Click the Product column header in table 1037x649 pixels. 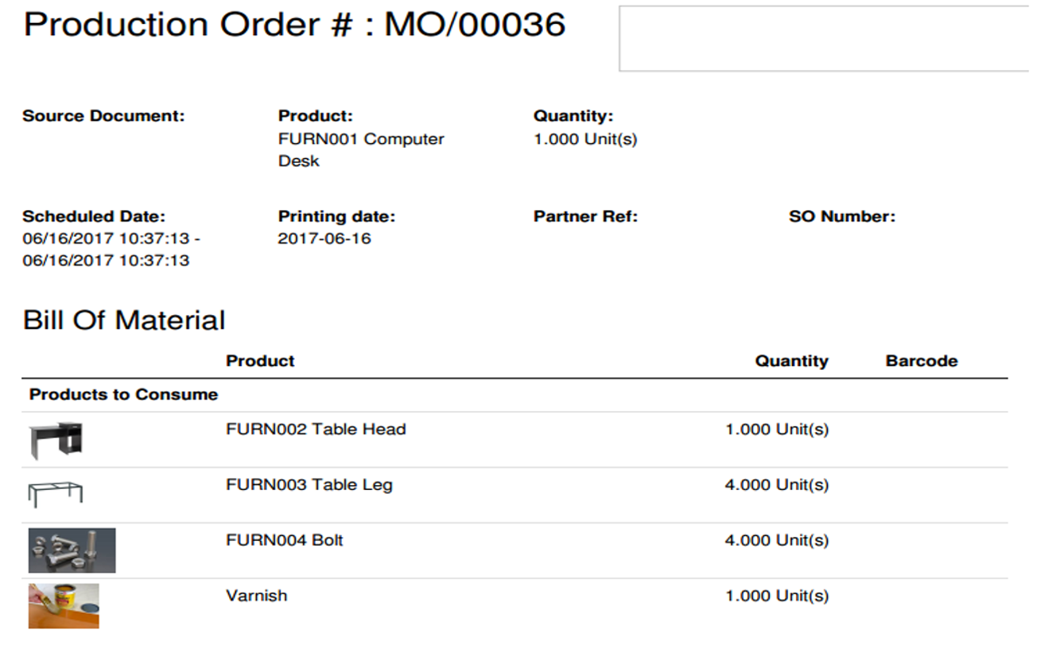(260, 361)
